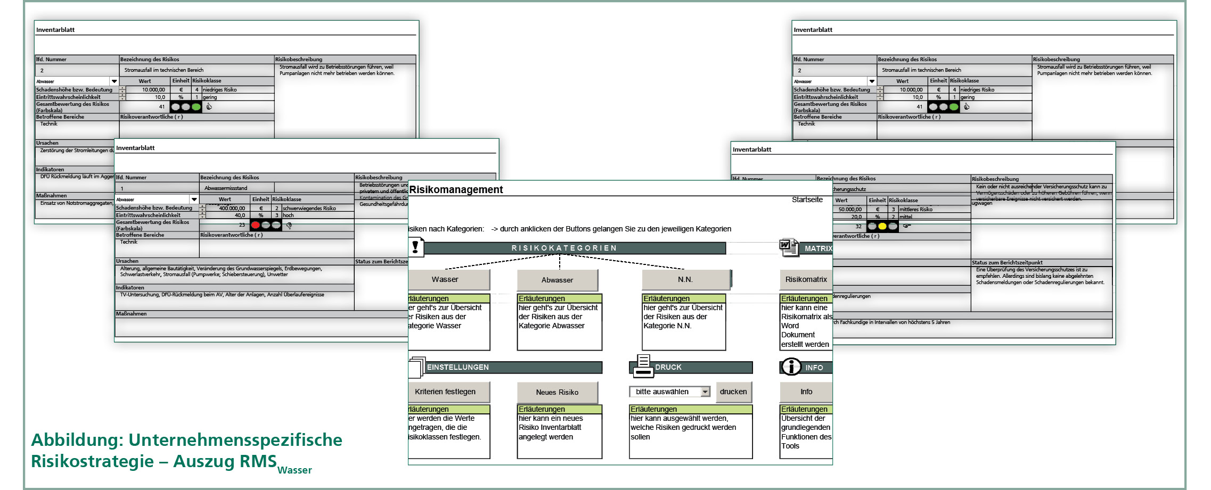The width and height of the screenshot is (1211, 490).
Task: Click the exclamation mark icon beside Risikokategorien
Action: [416, 247]
